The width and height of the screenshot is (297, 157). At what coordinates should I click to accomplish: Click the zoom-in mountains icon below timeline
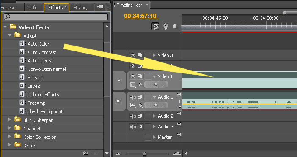click(177, 153)
